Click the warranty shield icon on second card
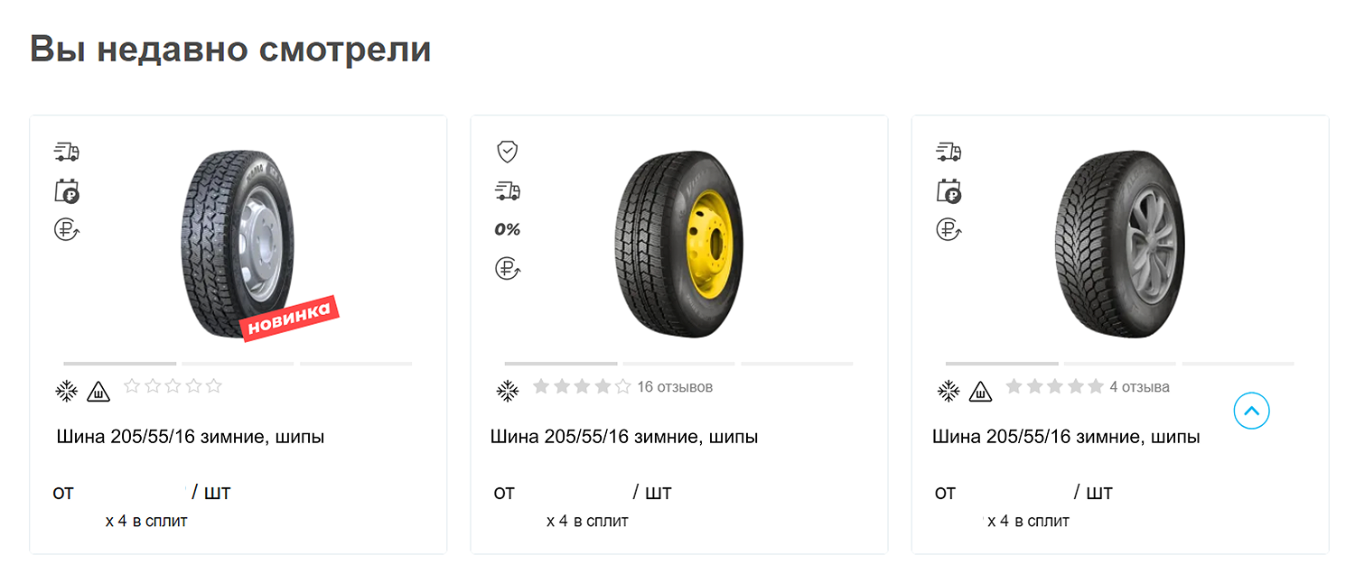 508,152
